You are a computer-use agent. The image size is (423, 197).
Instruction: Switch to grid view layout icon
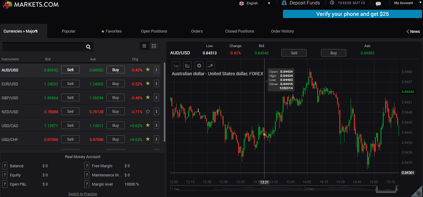tap(154, 46)
